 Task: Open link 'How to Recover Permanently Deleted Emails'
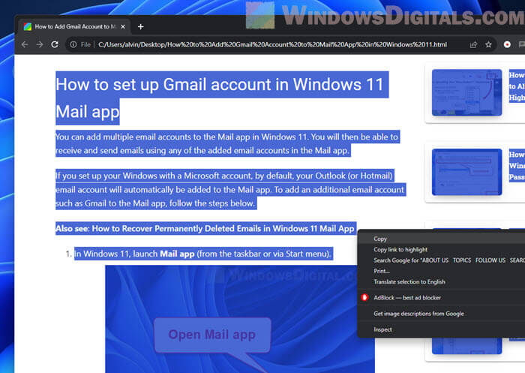pos(223,229)
